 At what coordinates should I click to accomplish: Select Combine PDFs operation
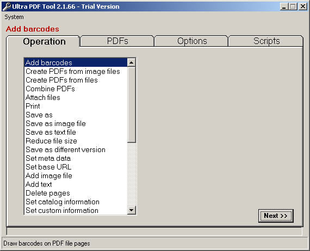pos(50,89)
